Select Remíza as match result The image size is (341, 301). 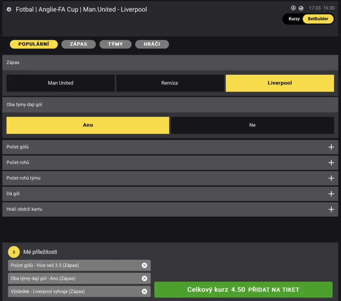point(170,83)
